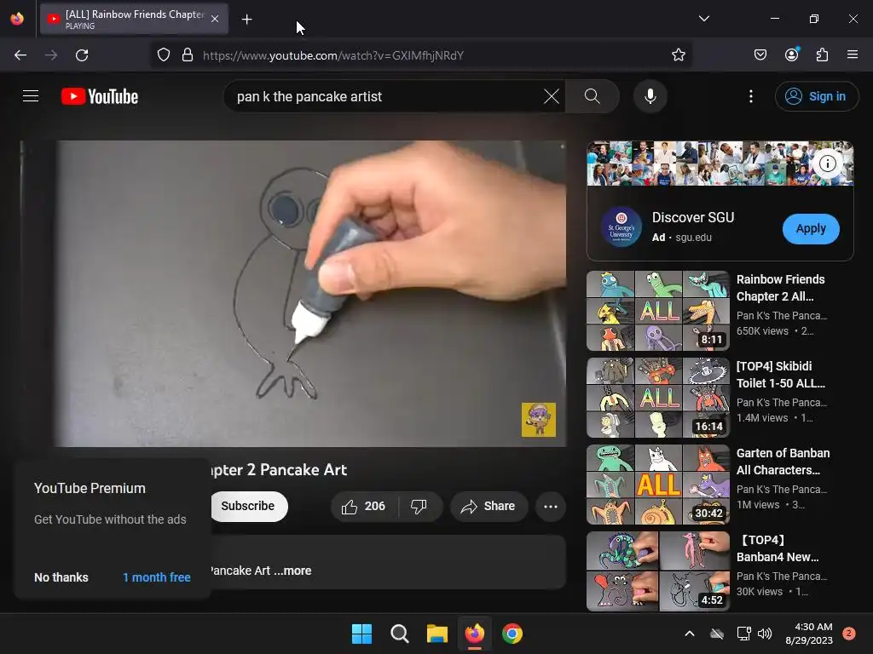This screenshot has width=873, height=654.
Task: Open Rainbow Friends Chapter 2 All title
Action: coord(781,288)
